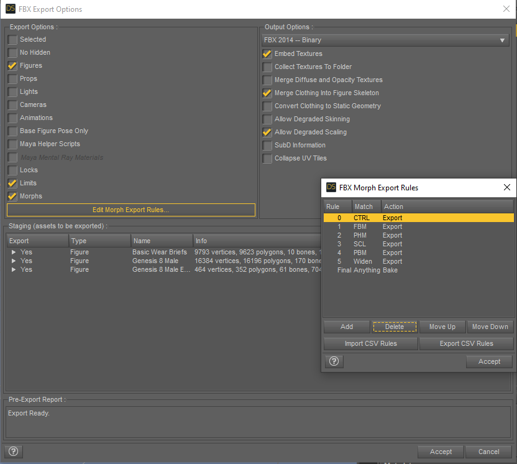Uncheck Embed Textures
Viewport: 517px width, 464px height.
tap(267, 53)
